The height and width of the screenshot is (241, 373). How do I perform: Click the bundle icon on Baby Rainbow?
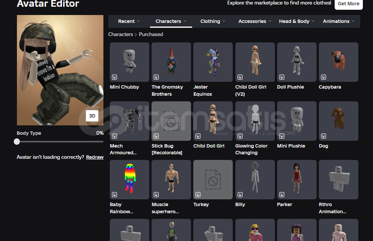click(x=114, y=194)
